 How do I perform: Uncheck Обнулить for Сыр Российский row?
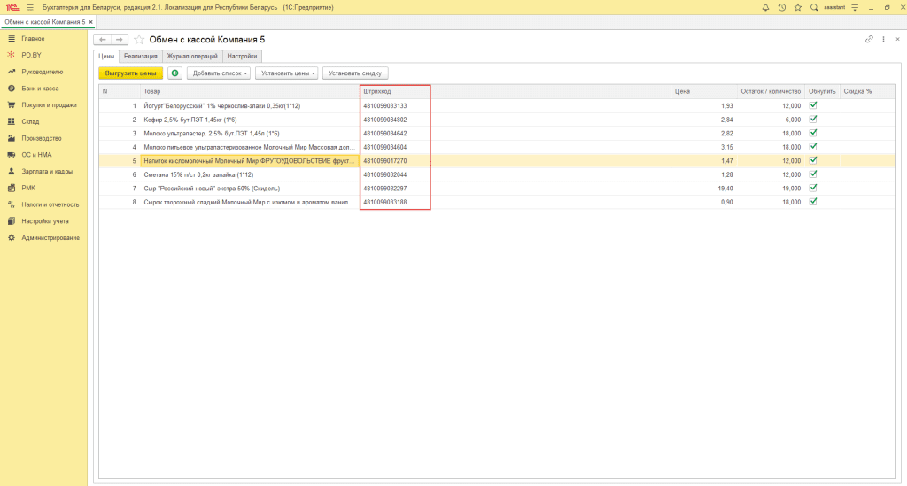tap(813, 188)
